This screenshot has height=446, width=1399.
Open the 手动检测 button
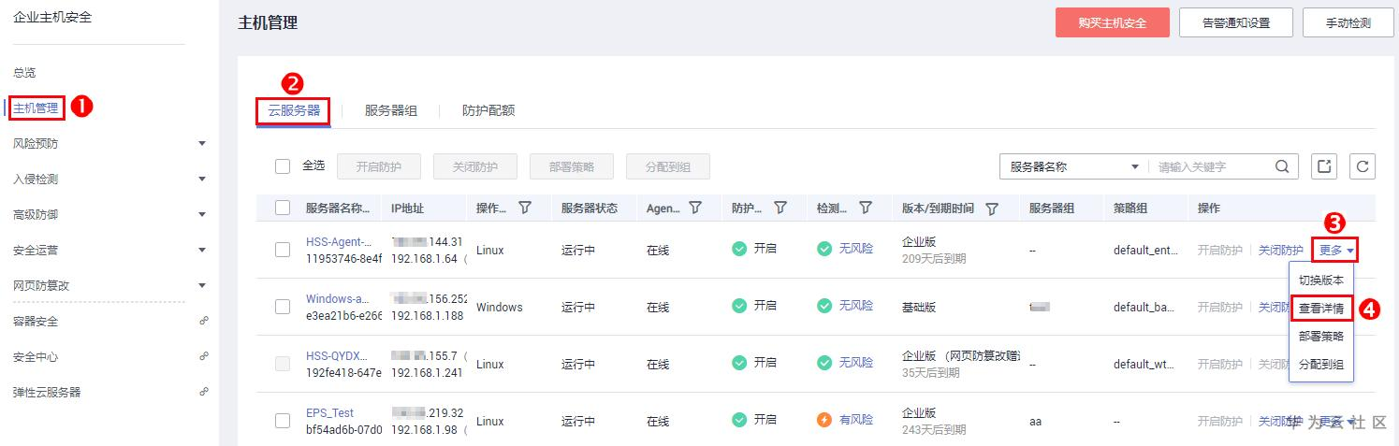pos(1348,22)
